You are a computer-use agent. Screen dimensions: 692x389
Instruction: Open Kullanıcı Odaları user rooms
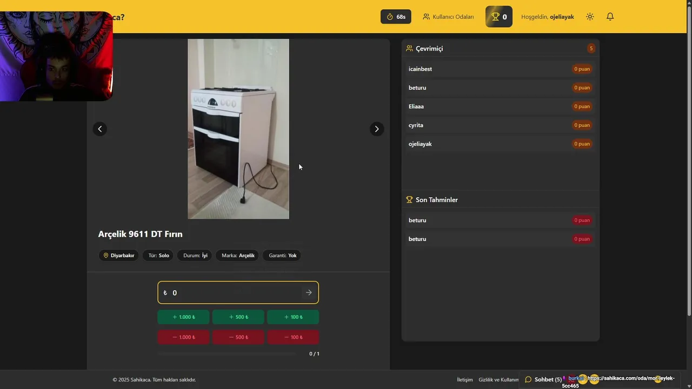[448, 17]
